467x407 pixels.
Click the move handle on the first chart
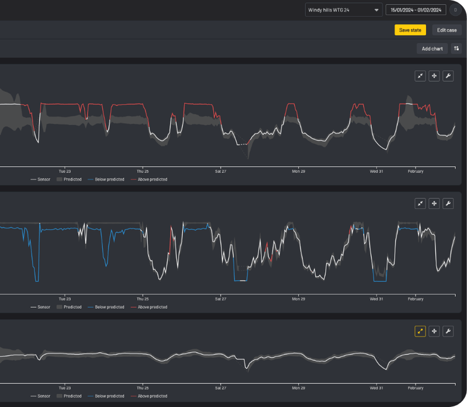pos(434,76)
